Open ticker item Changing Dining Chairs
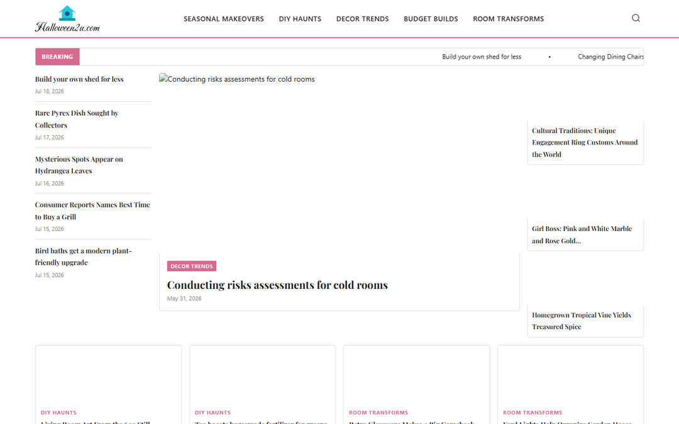This screenshot has width=679, height=424. pyautogui.click(x=610, y=57)
